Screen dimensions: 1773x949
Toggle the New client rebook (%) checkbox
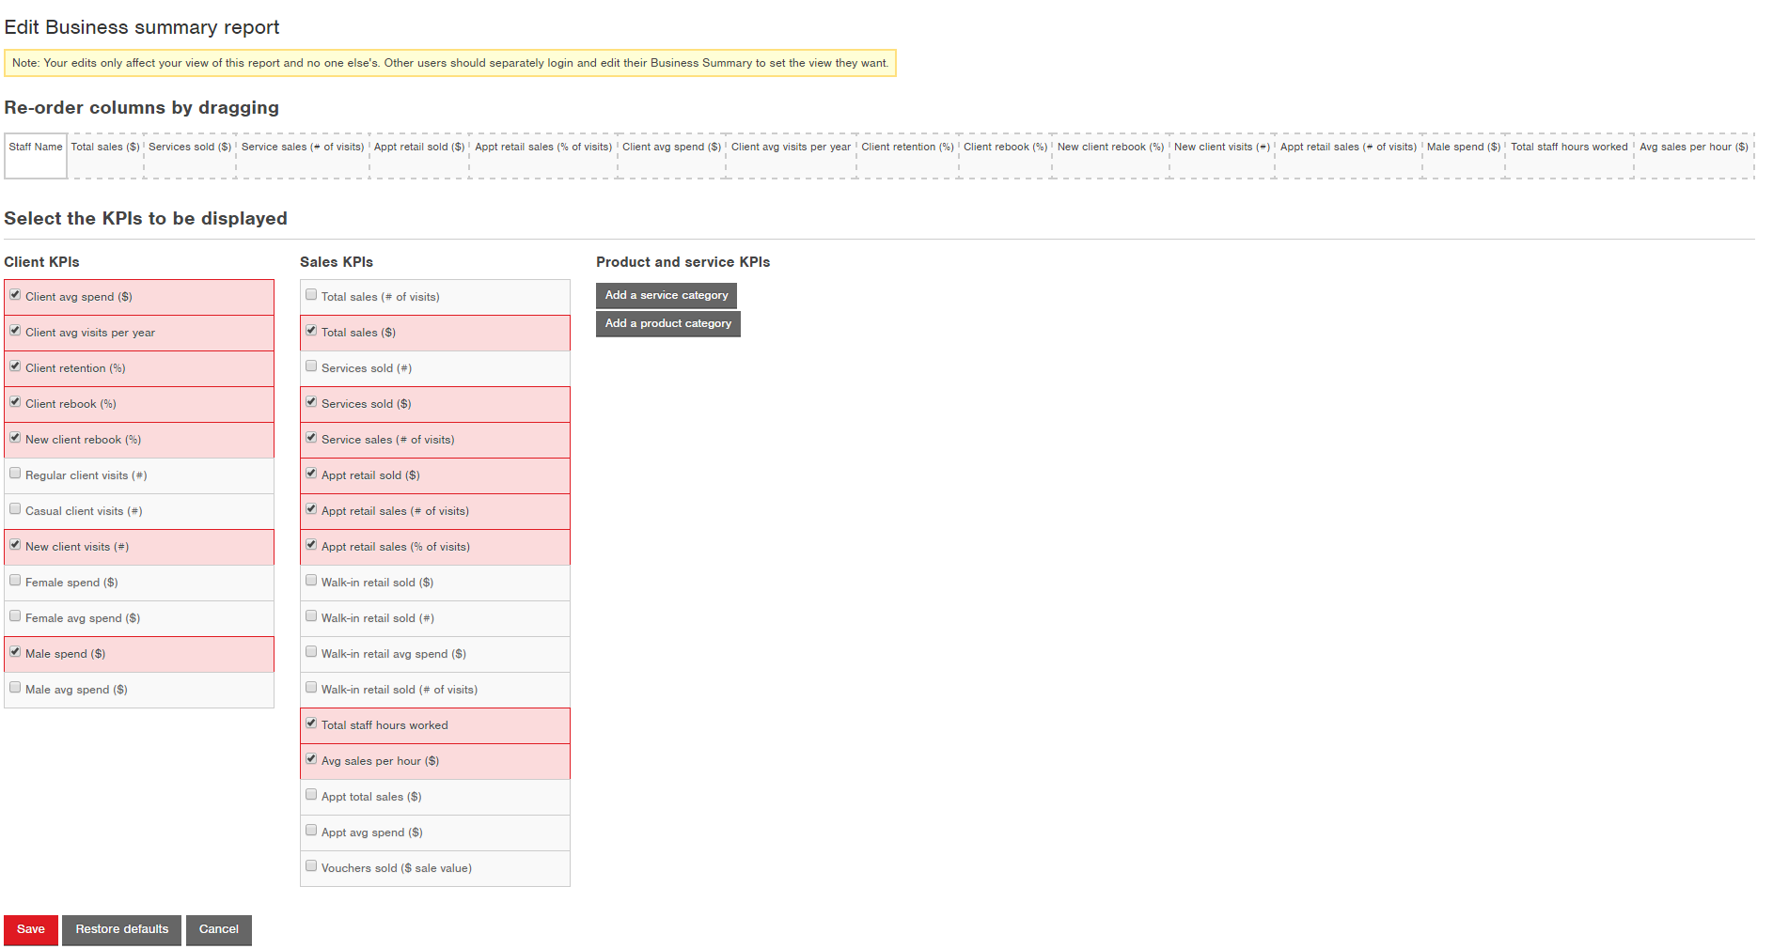click(15, 437)
